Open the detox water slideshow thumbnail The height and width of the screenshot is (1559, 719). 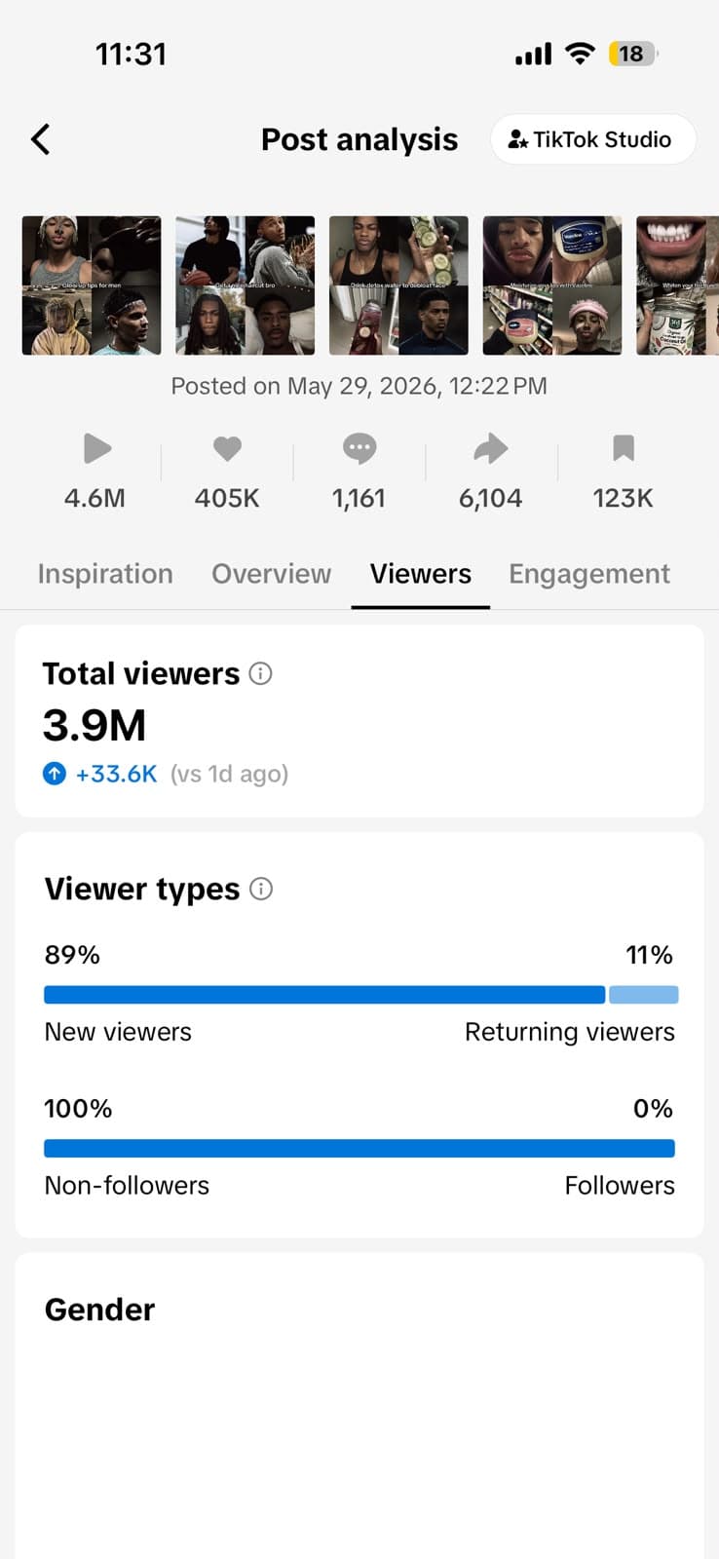pyautogui.click(x=398, y=285)
